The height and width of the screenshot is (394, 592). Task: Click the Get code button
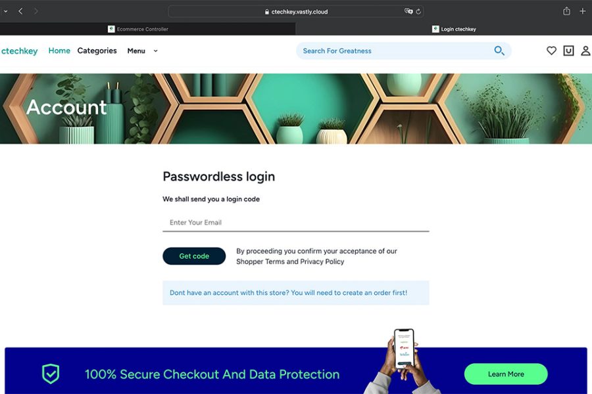194,256
